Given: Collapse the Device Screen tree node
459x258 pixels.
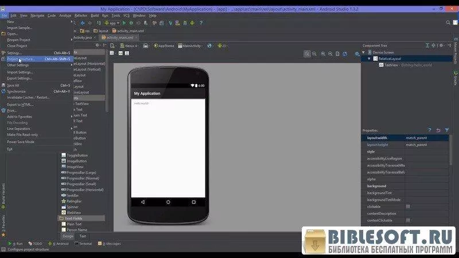Looking at the screenshot, I should [364, 52].
